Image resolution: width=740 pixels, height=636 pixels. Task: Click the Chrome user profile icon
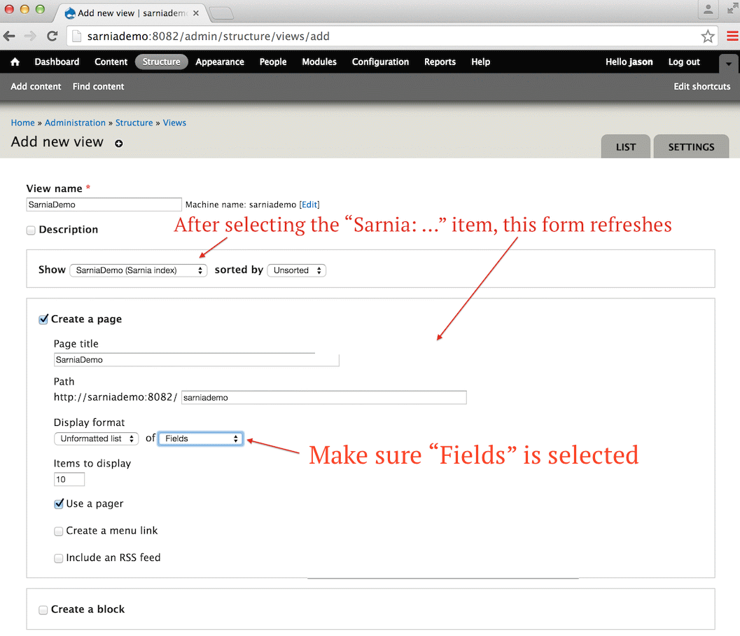(708, 10)
